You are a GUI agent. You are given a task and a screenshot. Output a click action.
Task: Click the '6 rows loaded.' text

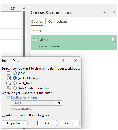pyautogui.click(x=50, y=46)
